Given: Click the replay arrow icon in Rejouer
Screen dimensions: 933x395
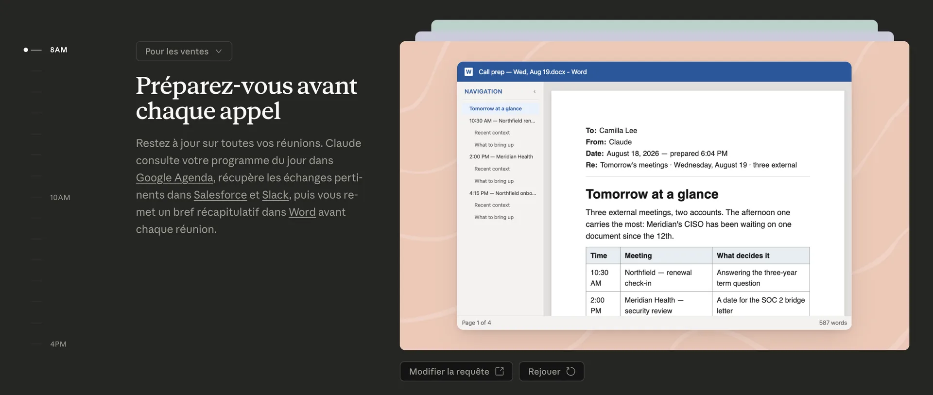Looking at the screenshot, I should pos(570,371).
